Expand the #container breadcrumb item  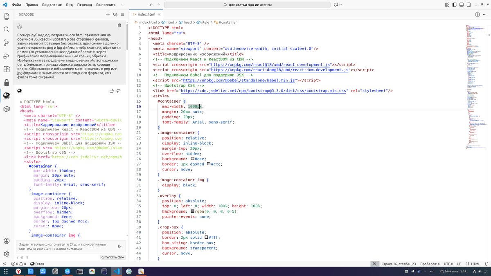[x=227, y=22]
